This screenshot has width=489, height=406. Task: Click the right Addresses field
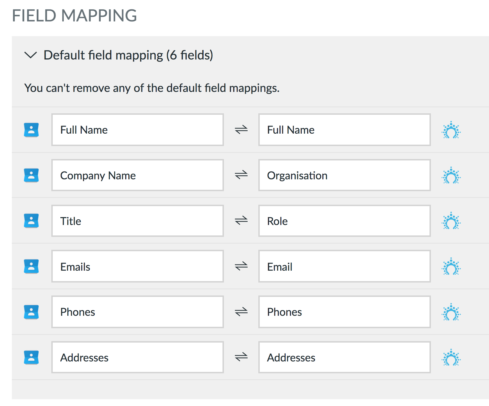[345, 357]
